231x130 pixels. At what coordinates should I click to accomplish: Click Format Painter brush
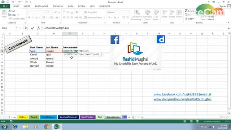[x=17, y=19]
